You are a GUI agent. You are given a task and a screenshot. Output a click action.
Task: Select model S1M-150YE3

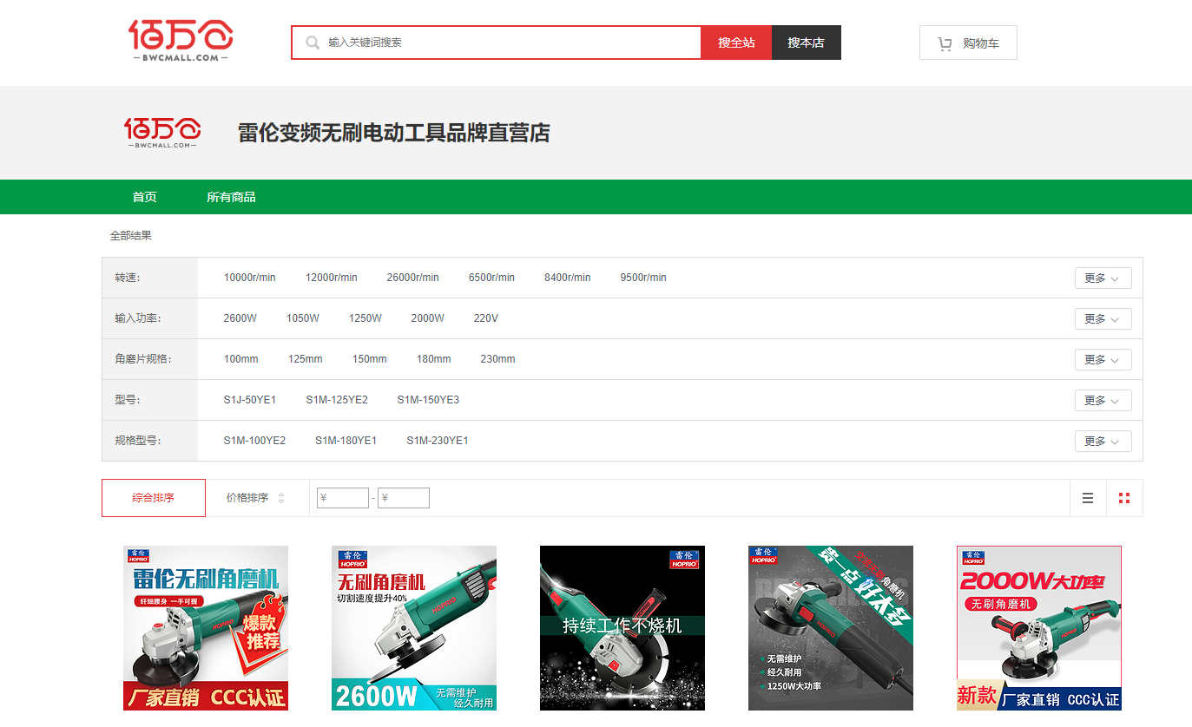[429, 400]
